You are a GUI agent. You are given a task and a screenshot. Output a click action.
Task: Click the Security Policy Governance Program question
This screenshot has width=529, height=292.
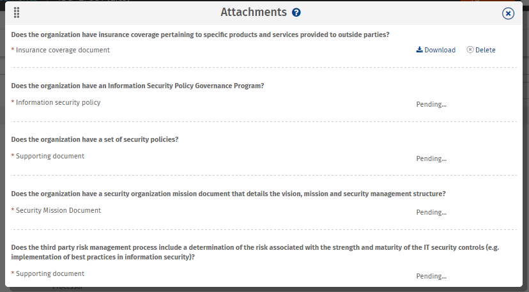pos(138,86)
